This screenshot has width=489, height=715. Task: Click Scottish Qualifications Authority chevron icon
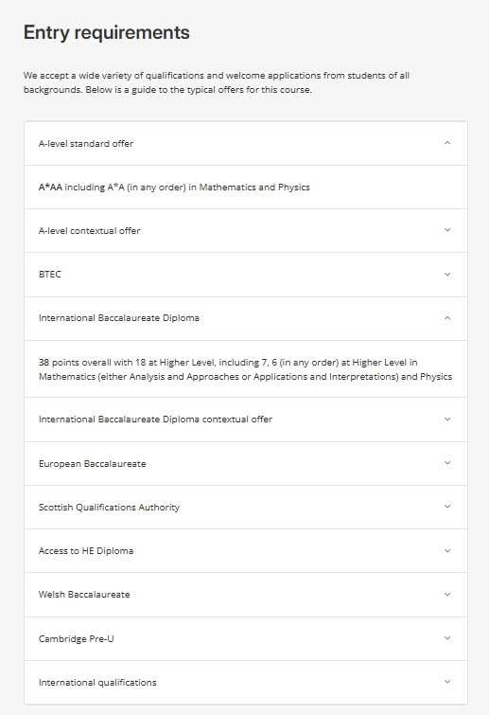click(447, 507)
